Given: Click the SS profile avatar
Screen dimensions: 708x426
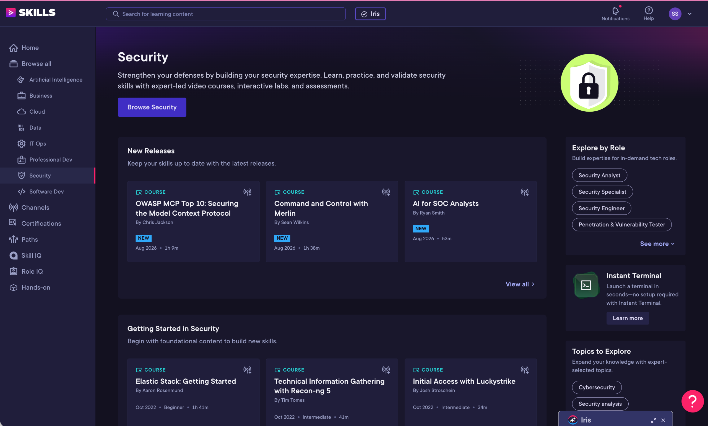Looking at the screenshot, I should 675,14.
